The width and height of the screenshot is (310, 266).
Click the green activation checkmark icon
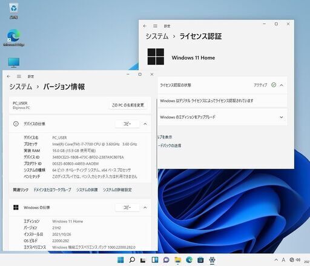pyautogui.click(x=274, y=85)
